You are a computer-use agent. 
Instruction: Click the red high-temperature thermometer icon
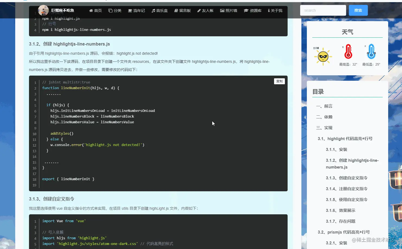point(348,51)
